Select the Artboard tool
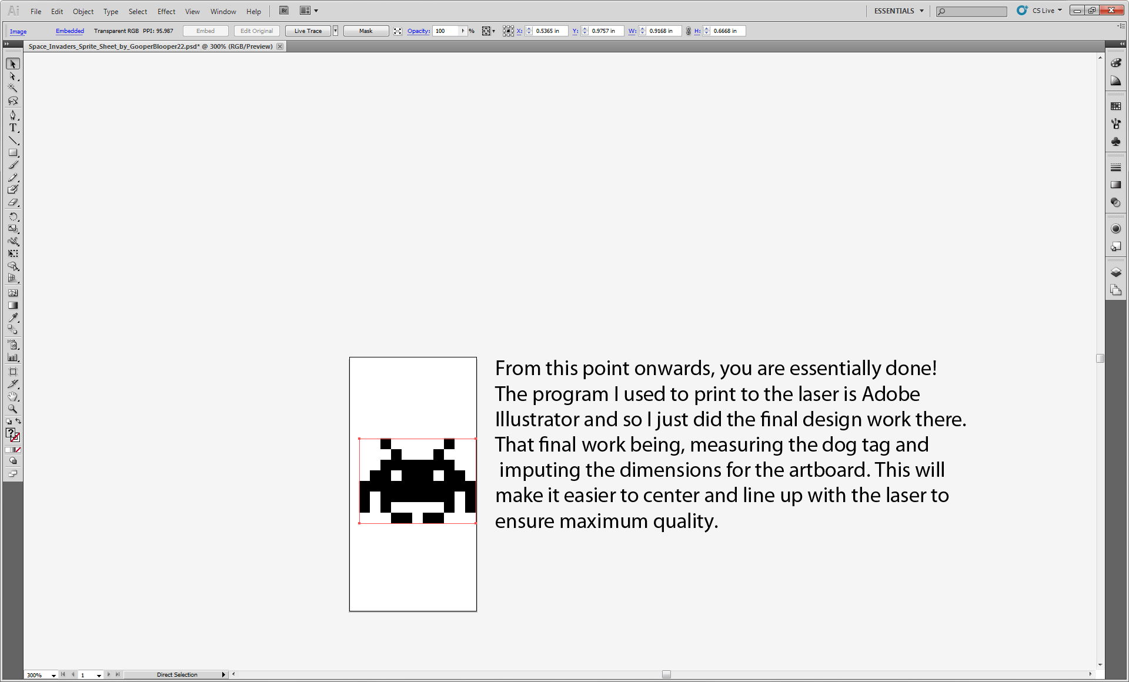 [13, 372]
